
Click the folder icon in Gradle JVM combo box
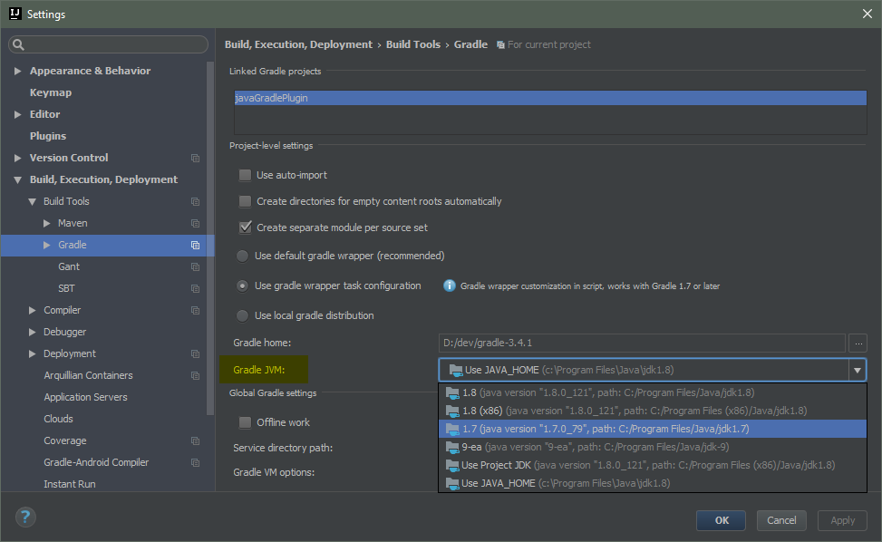click(x=456, y=370)
